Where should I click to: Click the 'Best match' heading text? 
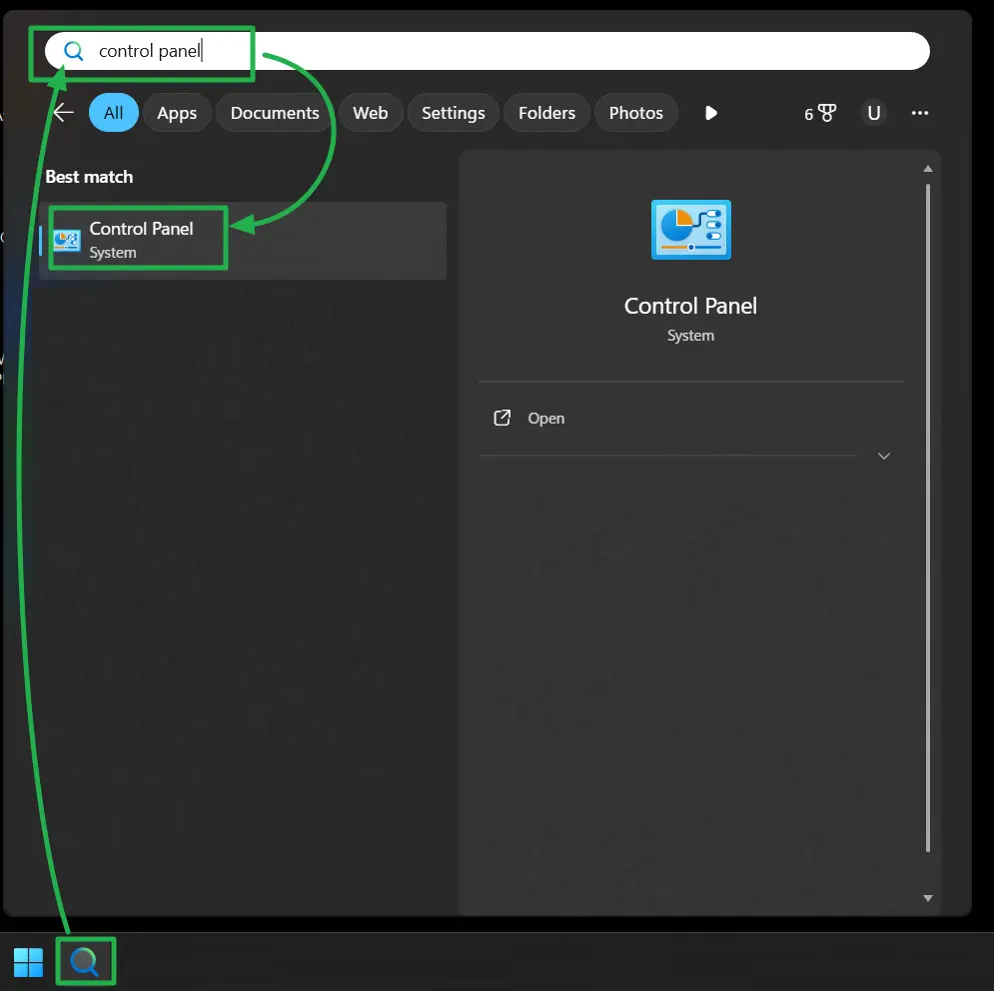click(89, 177)
